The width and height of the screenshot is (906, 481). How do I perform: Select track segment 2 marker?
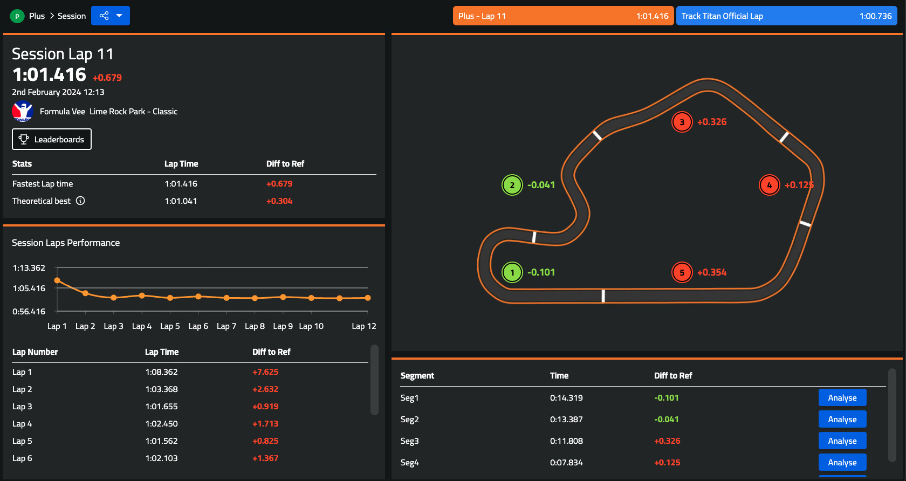tap(512, 185)
